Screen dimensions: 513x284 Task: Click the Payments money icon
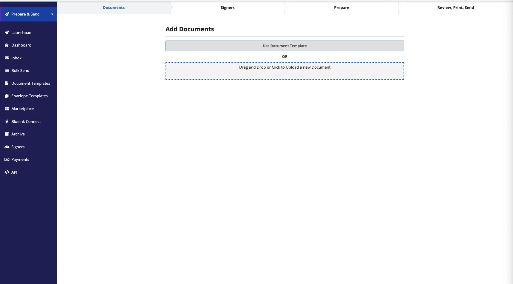(7, 159)
